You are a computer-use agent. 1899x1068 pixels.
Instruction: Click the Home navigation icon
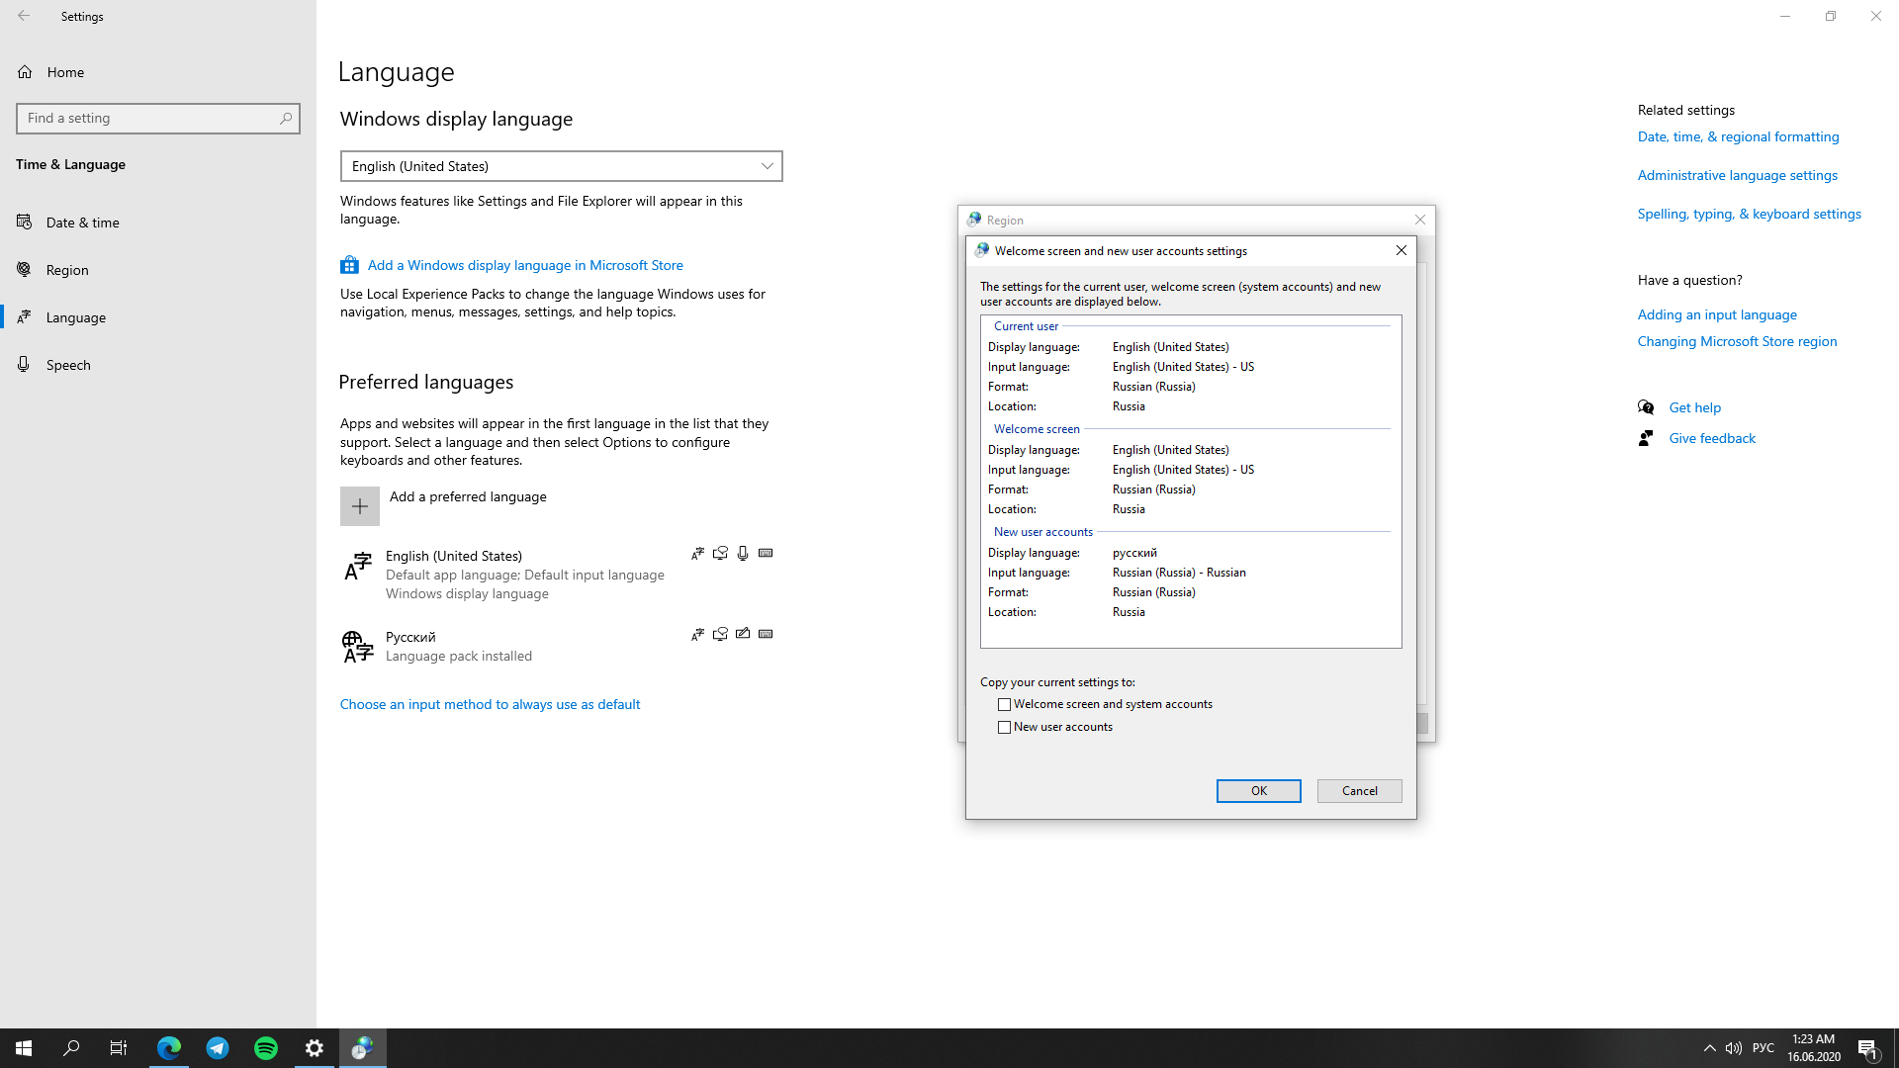coord(25,72)
